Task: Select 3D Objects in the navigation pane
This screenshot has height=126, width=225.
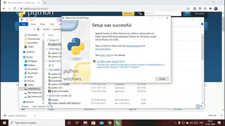Action: 32,61
